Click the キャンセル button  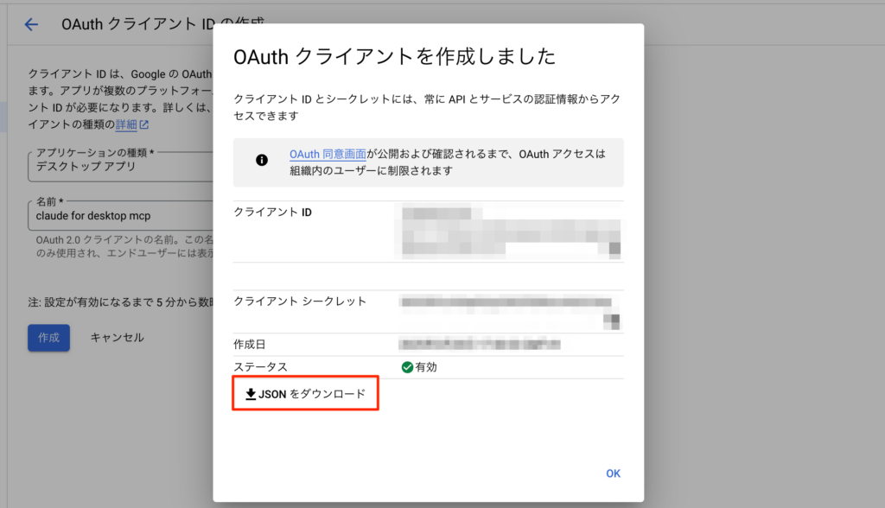coord(117,338)
